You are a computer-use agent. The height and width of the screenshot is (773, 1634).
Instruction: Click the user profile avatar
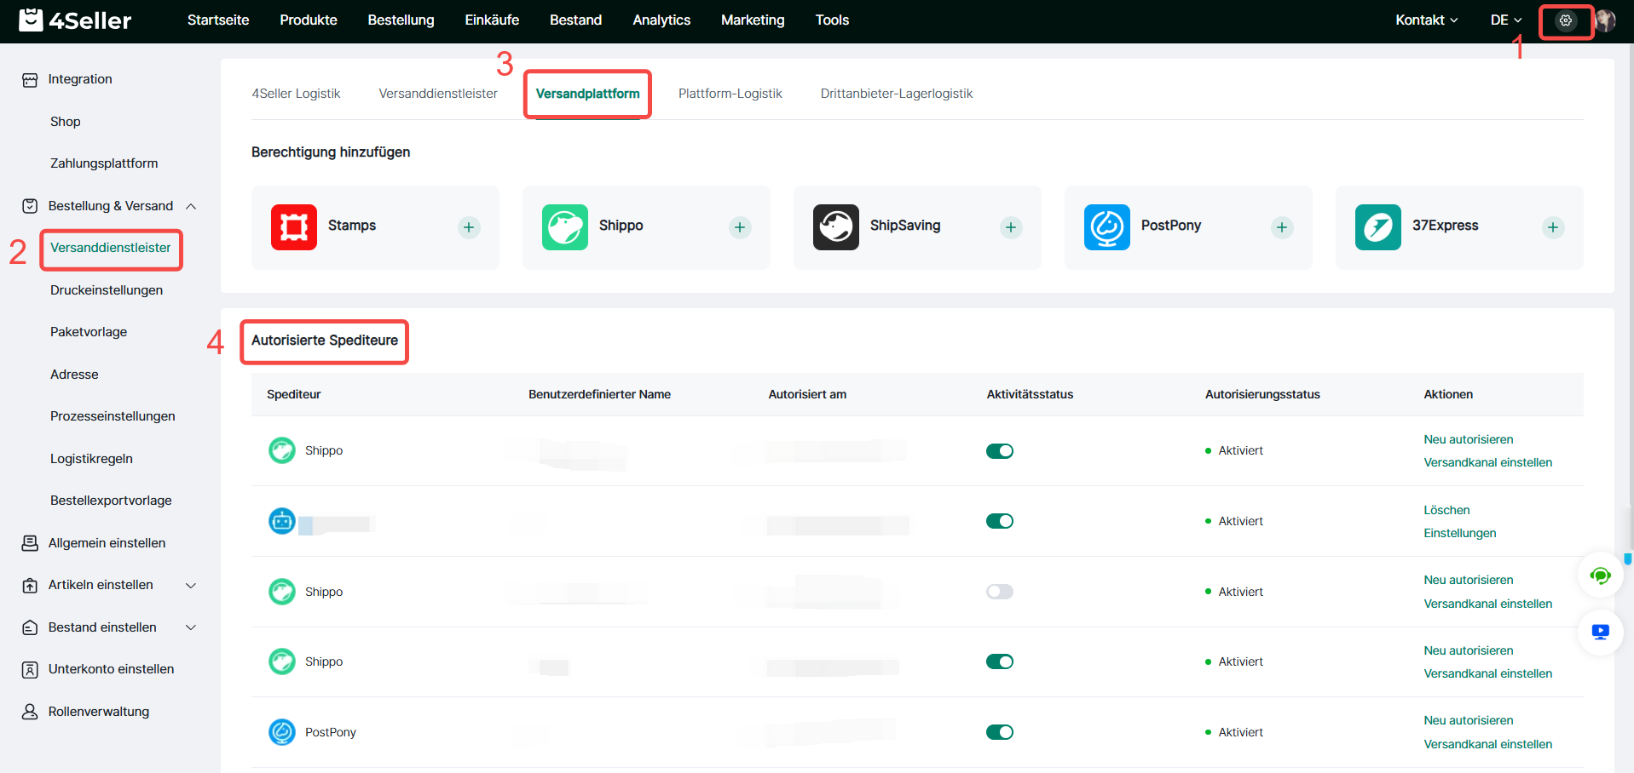tap(1605, 20)
